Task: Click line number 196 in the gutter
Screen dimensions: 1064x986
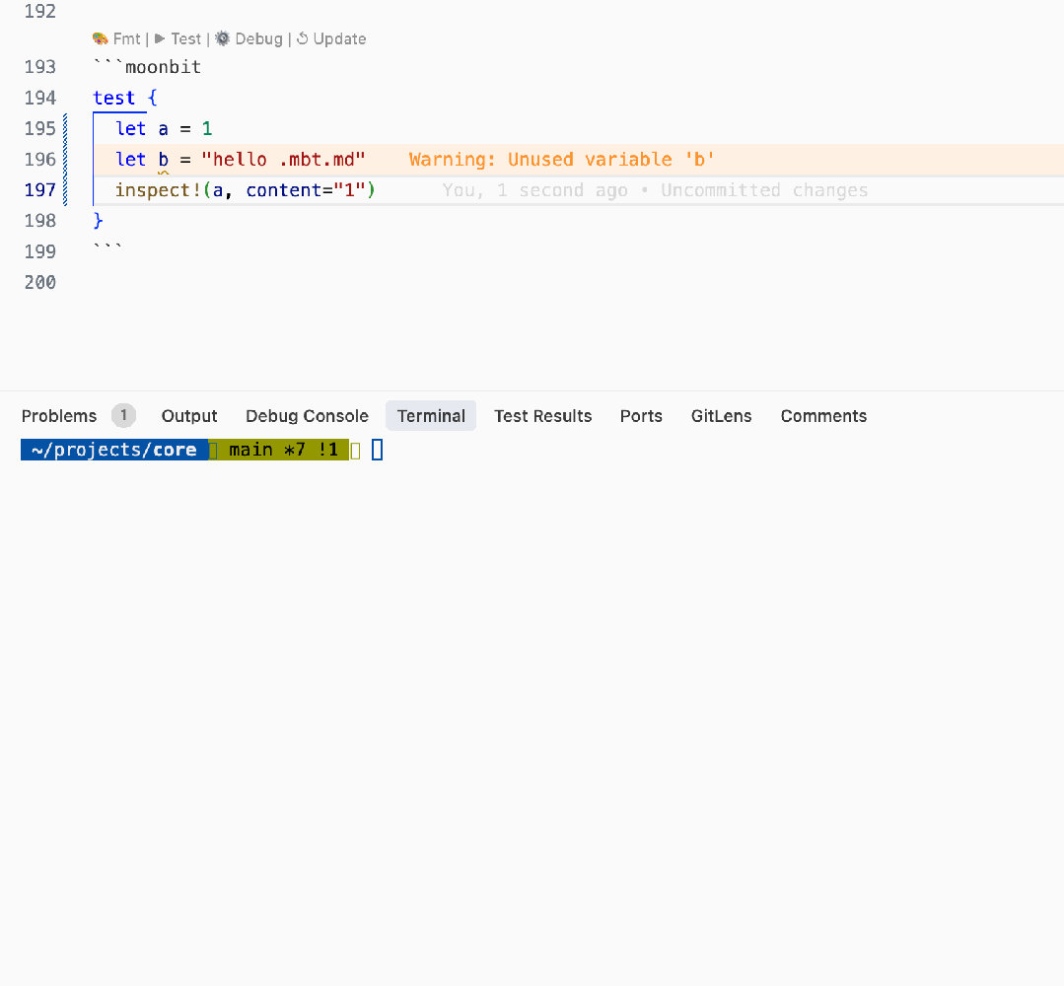Action: pyautogui.click(x=40, y=160)
